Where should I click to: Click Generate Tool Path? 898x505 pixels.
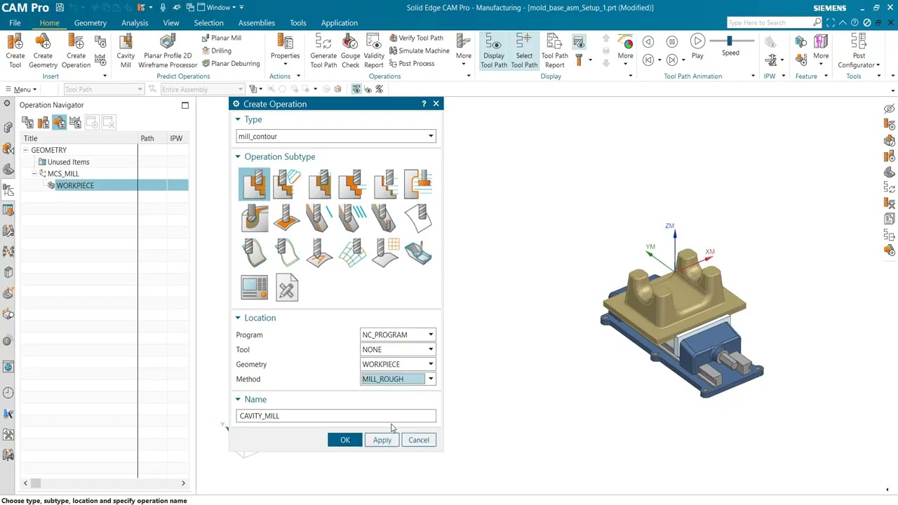pos(323,50)
